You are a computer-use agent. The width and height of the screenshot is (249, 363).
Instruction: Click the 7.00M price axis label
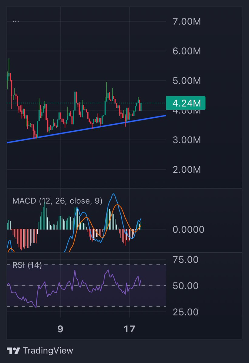coord(187,21)
